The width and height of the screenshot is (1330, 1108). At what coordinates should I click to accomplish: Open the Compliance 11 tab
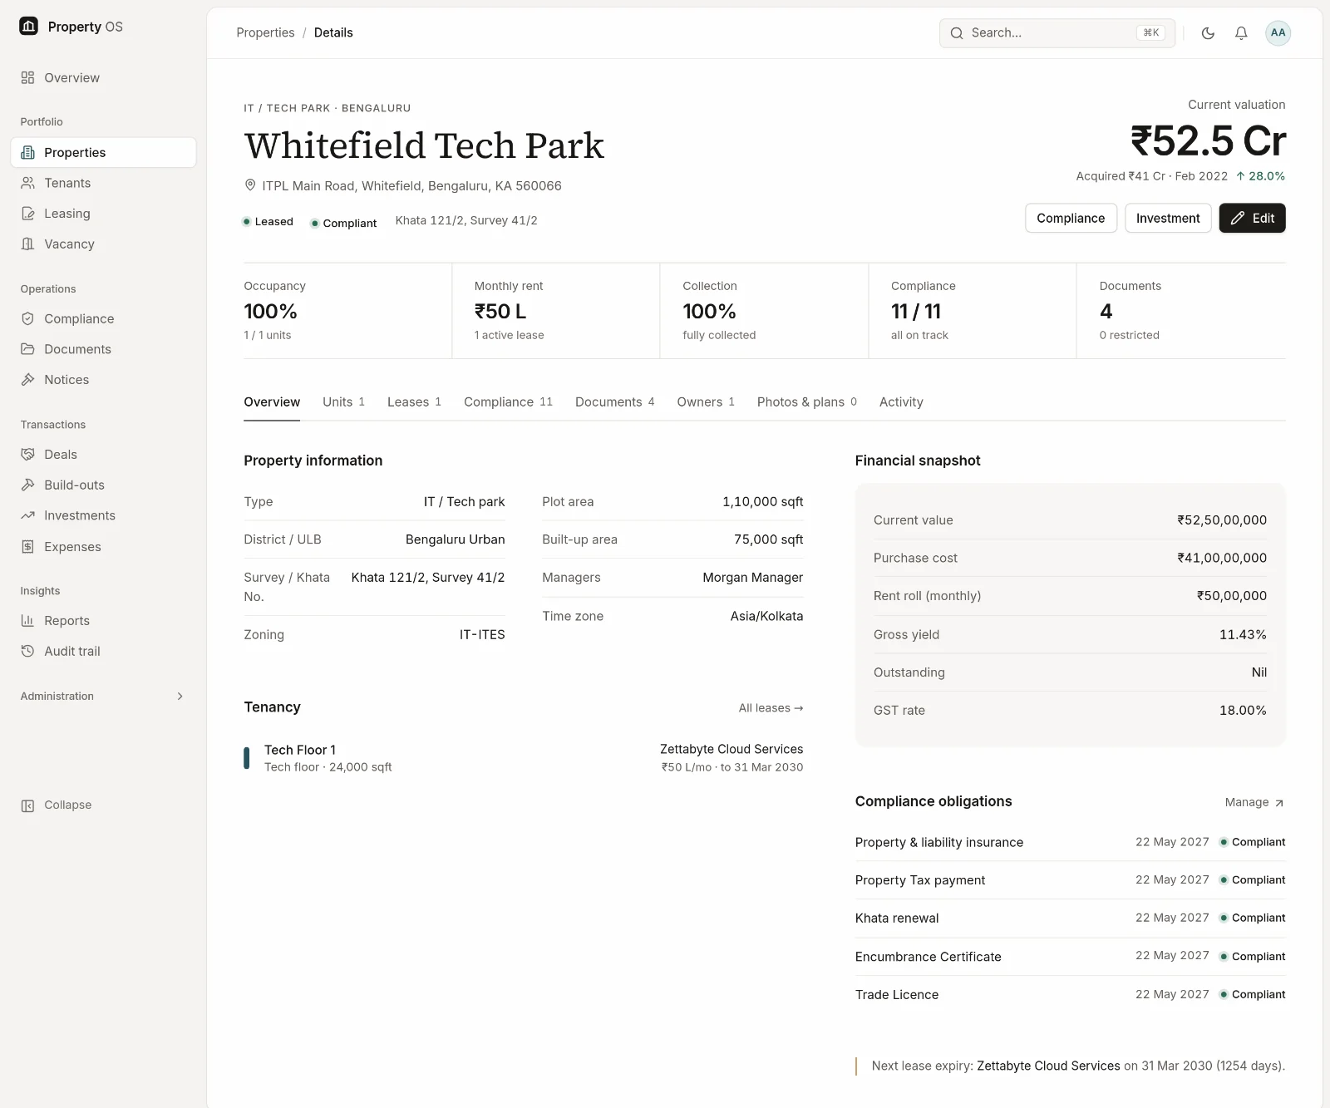point(508,402)
